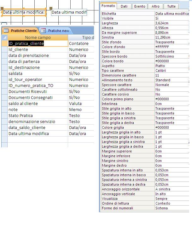192x228 pixels.
Task: Select the id_tour_operator field name
Action: click(x=38, y=80)
